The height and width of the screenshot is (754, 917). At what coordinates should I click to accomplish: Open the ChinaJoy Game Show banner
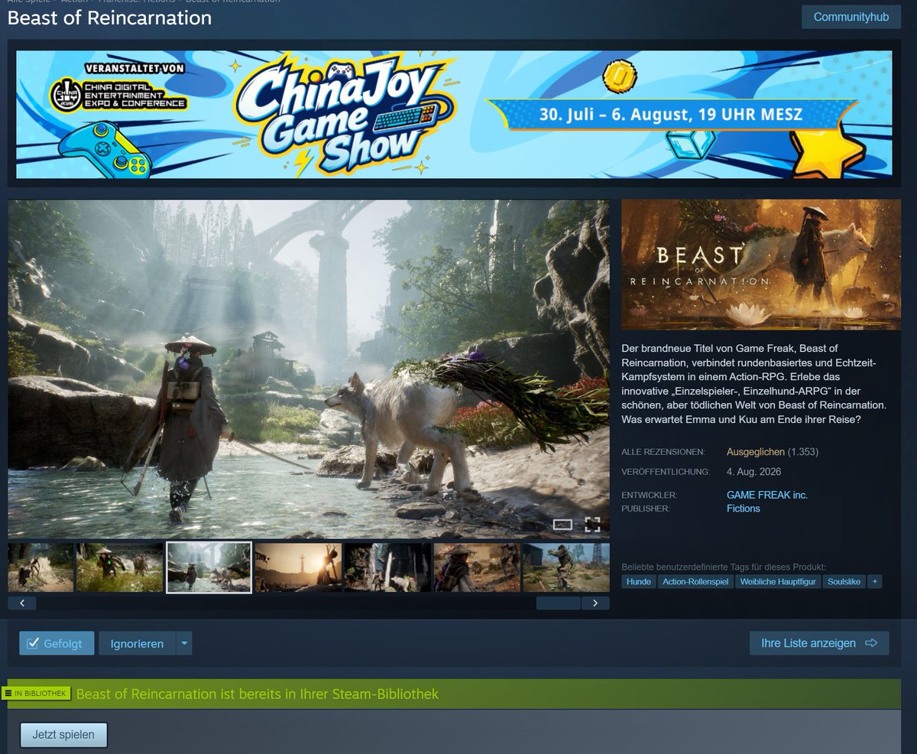454,115
